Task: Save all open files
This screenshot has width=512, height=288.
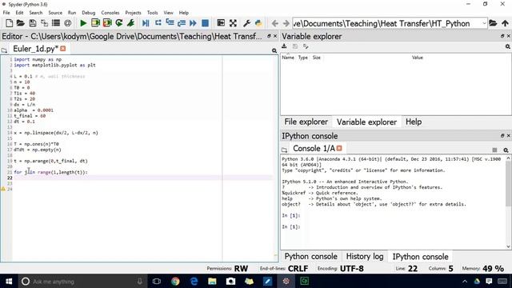Action: pyautogui.click(x=44, y=23)
